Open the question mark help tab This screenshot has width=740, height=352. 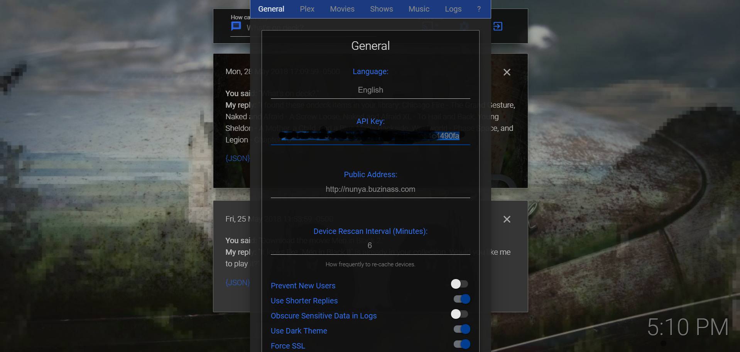(479, 9)
